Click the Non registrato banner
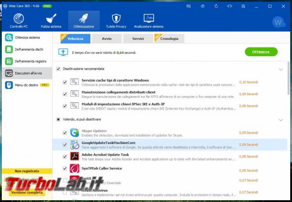Screen dimensions: 292x202 [27, 171]
